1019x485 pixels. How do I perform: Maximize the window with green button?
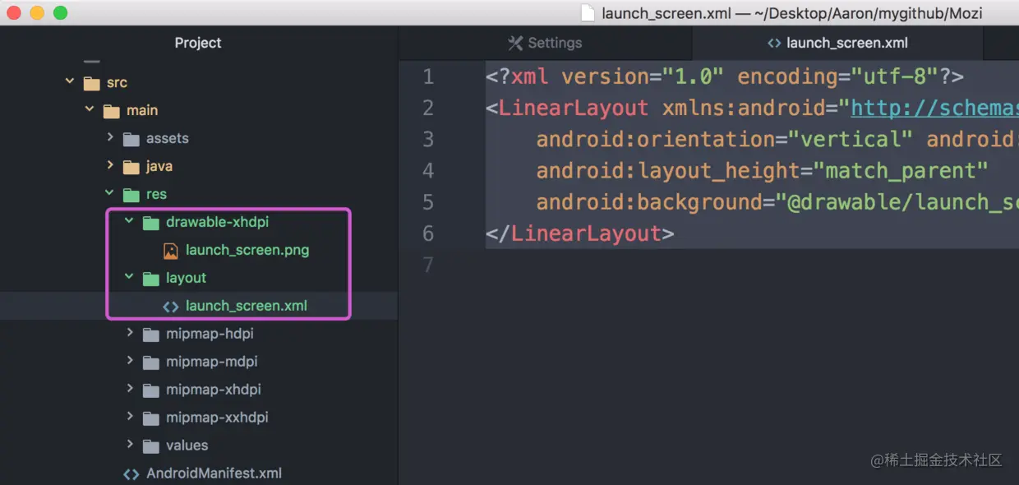point(60,12)
